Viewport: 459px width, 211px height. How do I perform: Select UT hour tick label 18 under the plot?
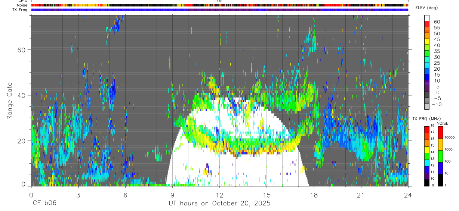[x=314, y=195]
